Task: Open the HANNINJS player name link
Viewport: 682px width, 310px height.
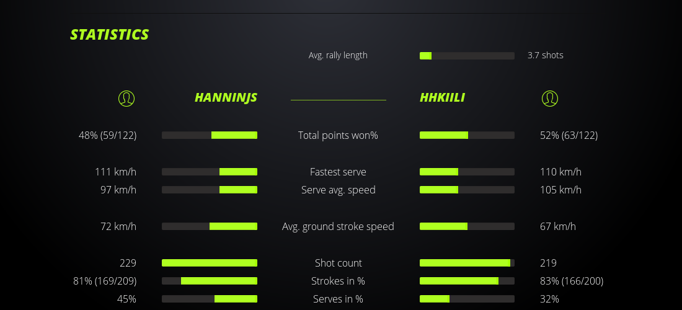Action: 226,97
